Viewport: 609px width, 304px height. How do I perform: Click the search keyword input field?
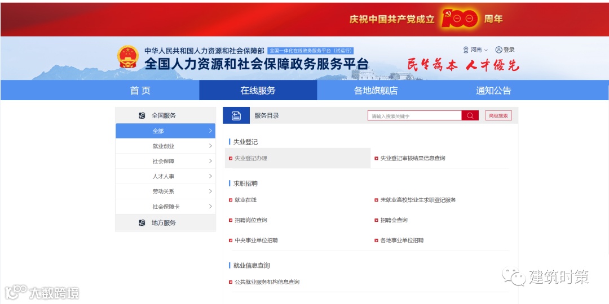click(415, 115)
